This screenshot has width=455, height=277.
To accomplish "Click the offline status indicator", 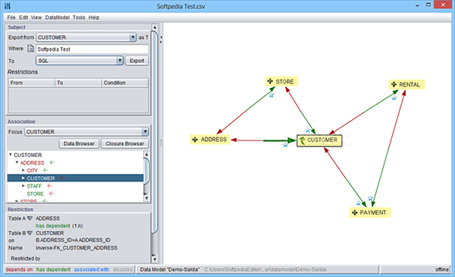I will click(442, 269).
